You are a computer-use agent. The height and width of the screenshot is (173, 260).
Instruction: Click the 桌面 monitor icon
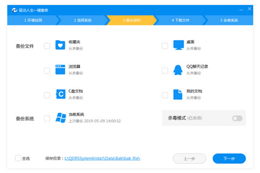coord(178,45)
